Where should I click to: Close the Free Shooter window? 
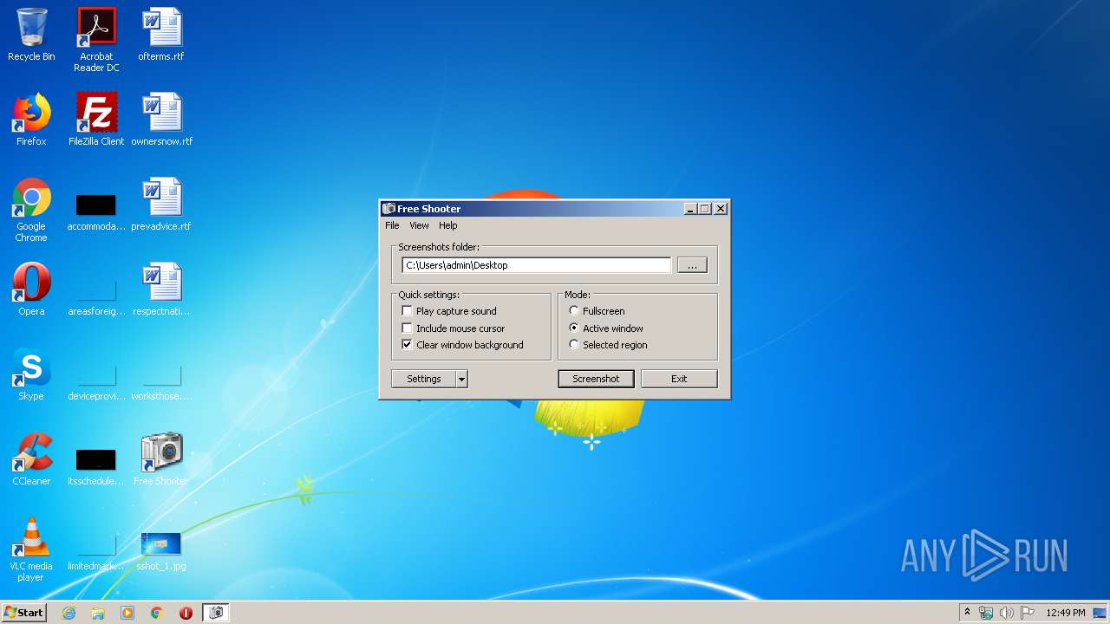(721, 209)
